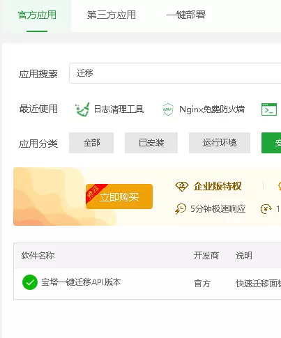Select the green highlighted category button
The height and width of the screenshot is (338, 281).
coord(271,143)
